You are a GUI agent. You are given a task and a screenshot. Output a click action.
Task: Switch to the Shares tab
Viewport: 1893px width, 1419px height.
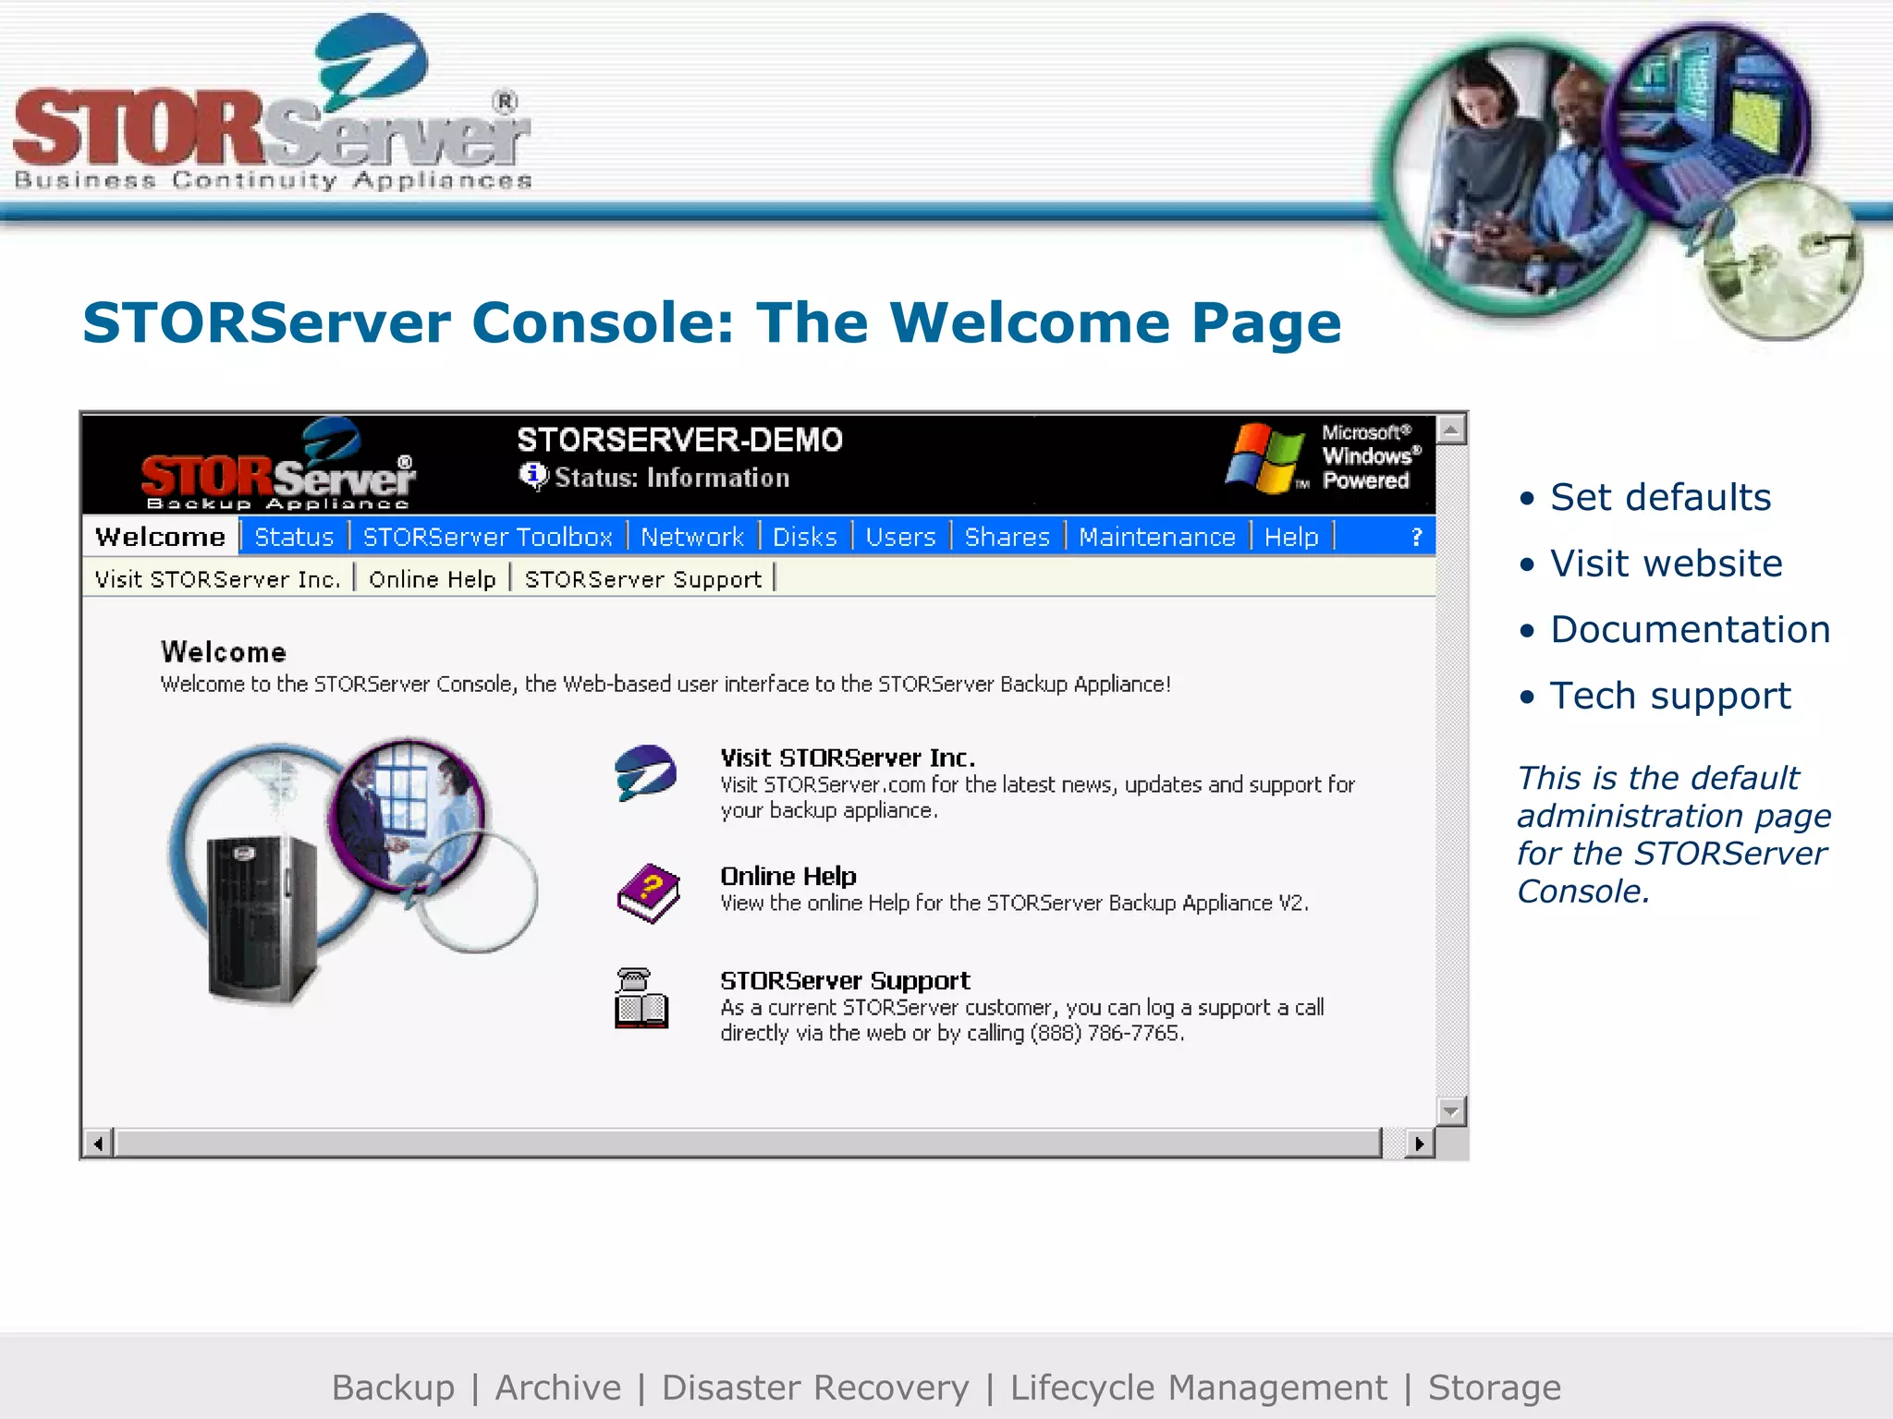(1007, 537)
